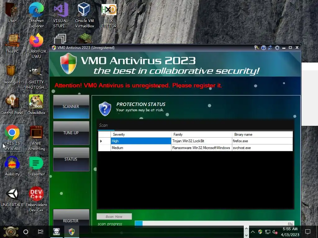Launch SHITTY PHOTOSH... GIMP icon
Viewport: 318px width, 238px height.
(36, 78)
